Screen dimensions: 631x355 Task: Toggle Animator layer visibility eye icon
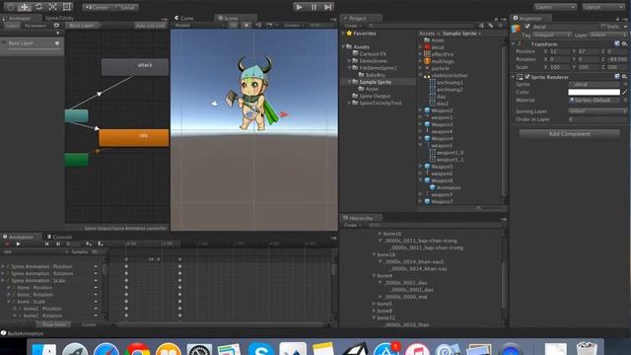[56, 26]
